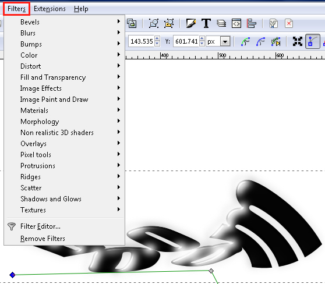Screen dimensions: 325x284
Task: Toggle the show transformation handles button
Action: (x=298, y=41)
